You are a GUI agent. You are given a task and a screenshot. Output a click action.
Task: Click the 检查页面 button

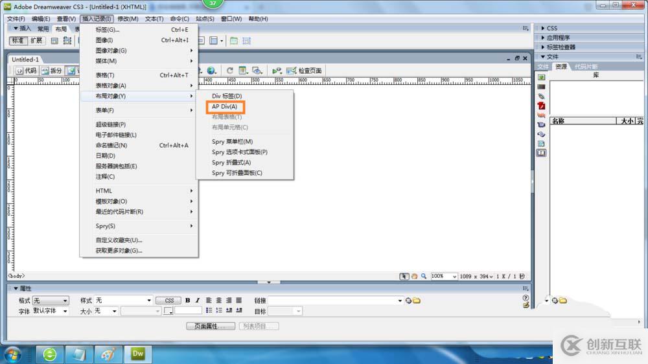305,71
